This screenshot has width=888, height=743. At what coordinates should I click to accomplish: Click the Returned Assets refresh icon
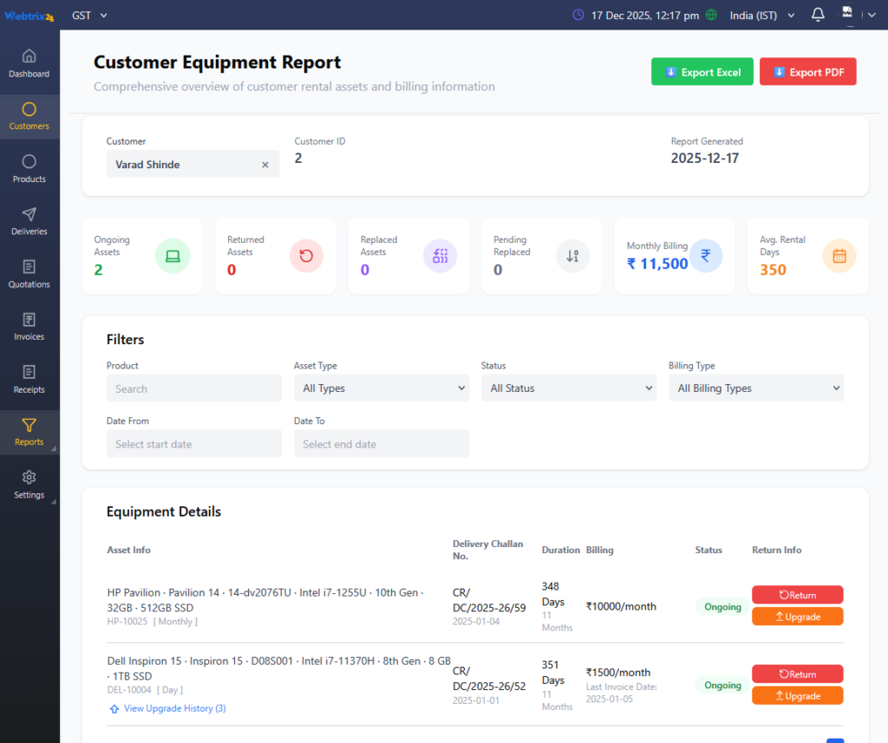pos(306,256)
